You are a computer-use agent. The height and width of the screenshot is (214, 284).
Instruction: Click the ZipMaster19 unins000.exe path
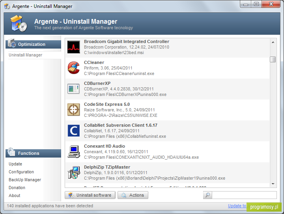[155, 178]
